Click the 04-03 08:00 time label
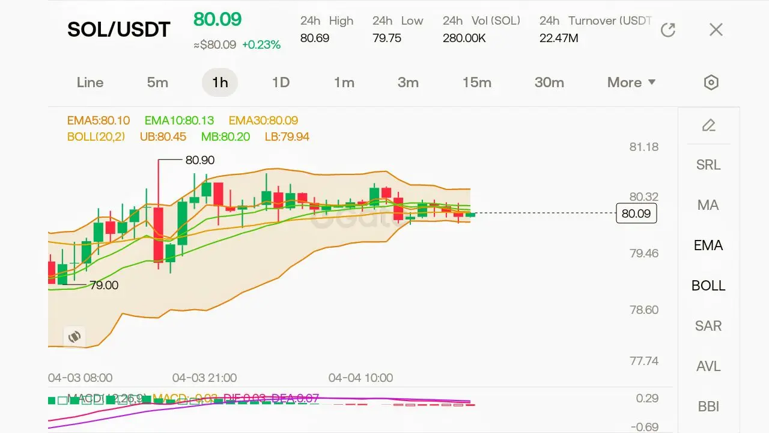Viewport: 769px width, 433px height. click(80, 378)
